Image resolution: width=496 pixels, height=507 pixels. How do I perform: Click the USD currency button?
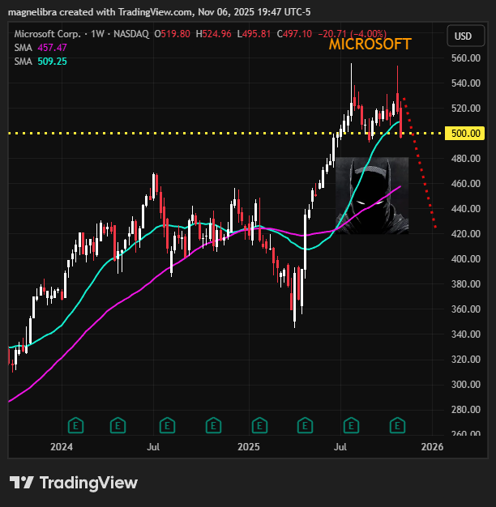coord(465,36)
